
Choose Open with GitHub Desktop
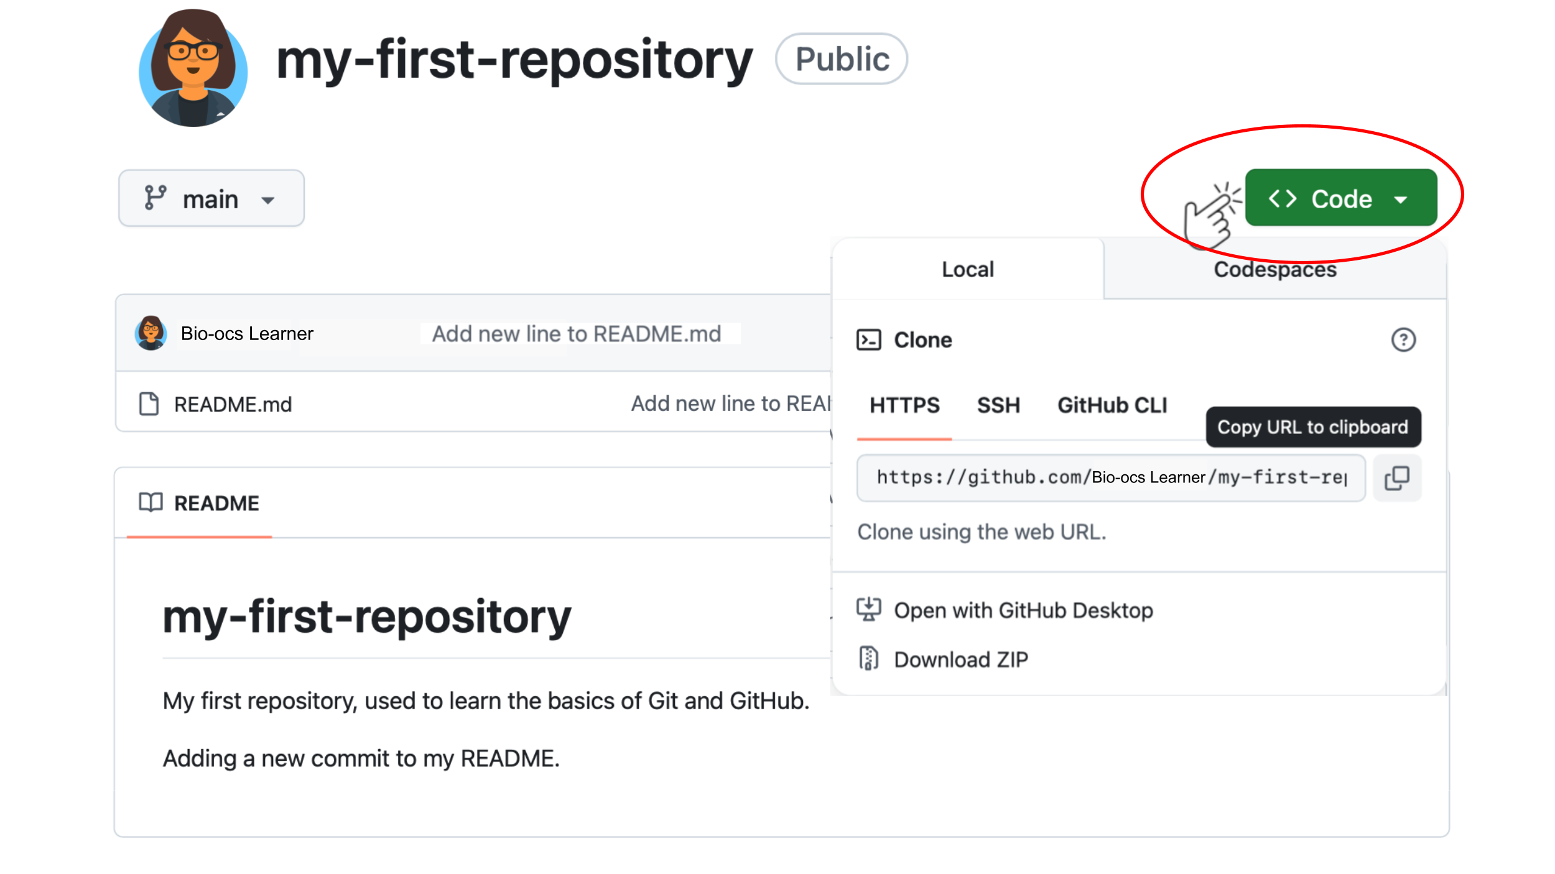click(x=1023, y=610)
